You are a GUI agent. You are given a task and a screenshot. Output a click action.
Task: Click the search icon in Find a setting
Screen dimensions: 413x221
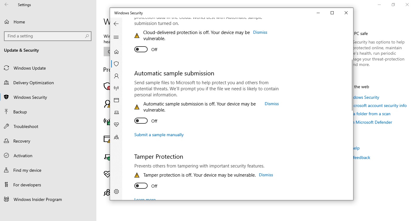[87, 36]
